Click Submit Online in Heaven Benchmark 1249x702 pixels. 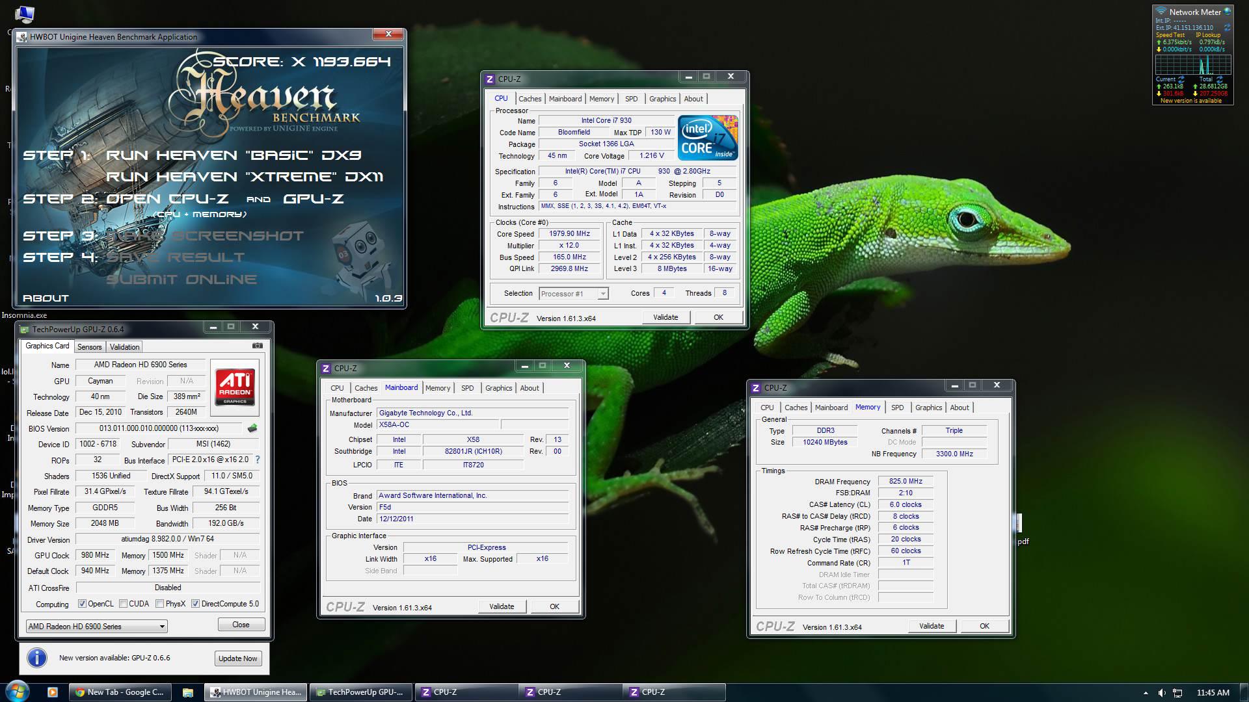coord(181,279)
